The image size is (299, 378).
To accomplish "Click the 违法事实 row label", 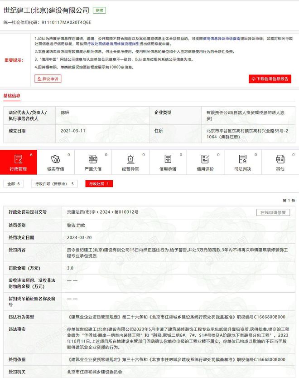I will point(17,329).
